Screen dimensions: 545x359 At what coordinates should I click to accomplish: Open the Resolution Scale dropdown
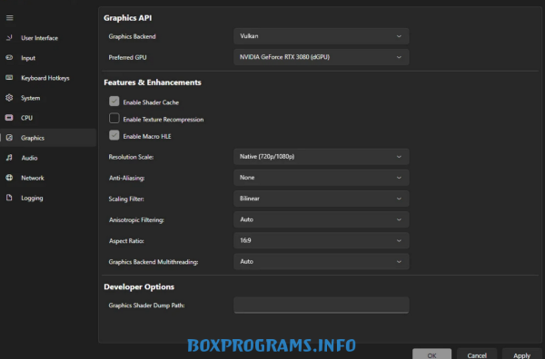point(322,157)
